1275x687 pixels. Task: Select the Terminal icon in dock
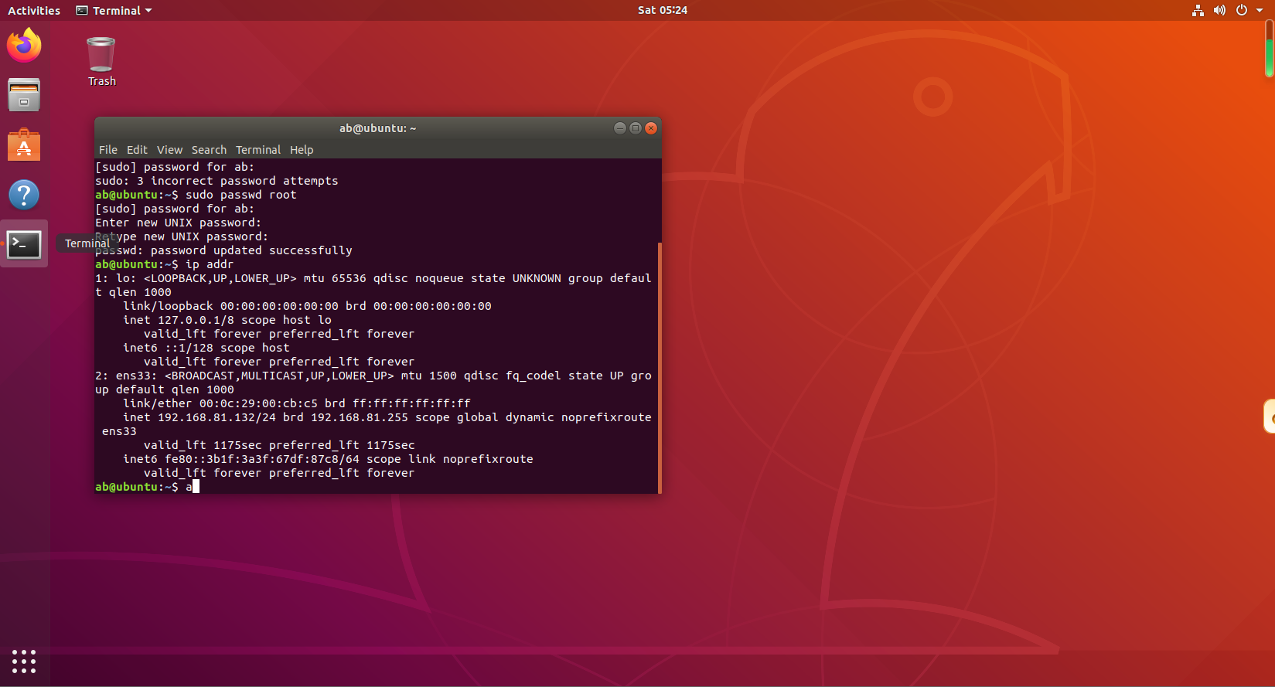click(x=24, y=244)
